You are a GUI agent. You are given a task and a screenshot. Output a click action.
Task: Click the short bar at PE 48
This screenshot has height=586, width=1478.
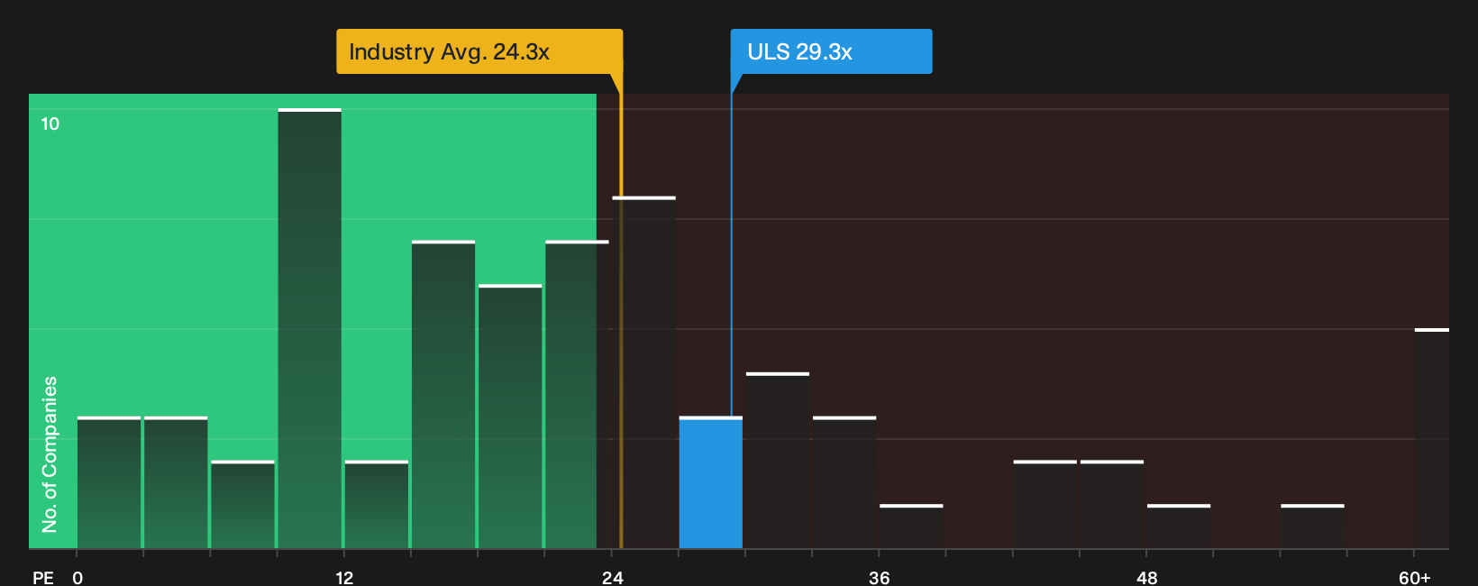(1179, 526)
